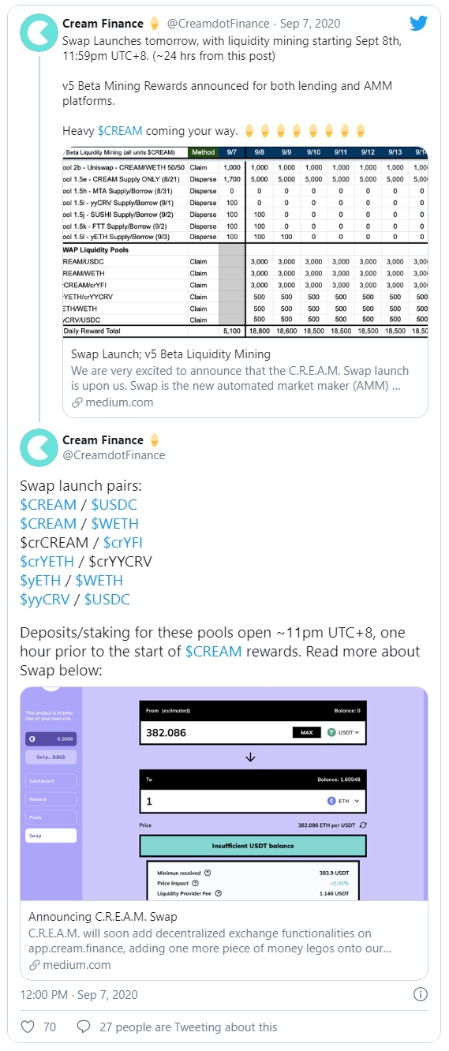
Task: Select the Swap sidebar tab
Action: 51,835
